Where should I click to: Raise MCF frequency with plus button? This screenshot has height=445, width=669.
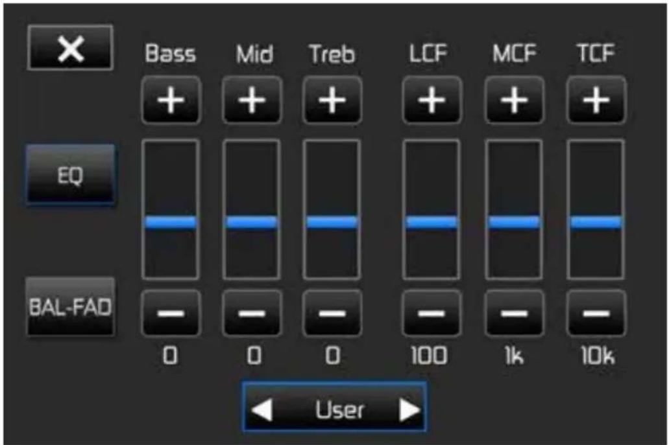[x=514, y=100]
